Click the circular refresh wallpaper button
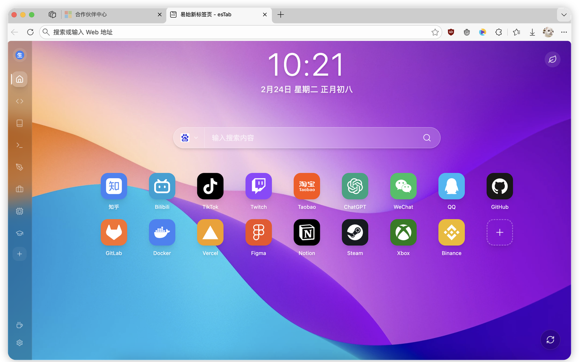The width and height of the screenshot is (579, 362). [551, 340]
